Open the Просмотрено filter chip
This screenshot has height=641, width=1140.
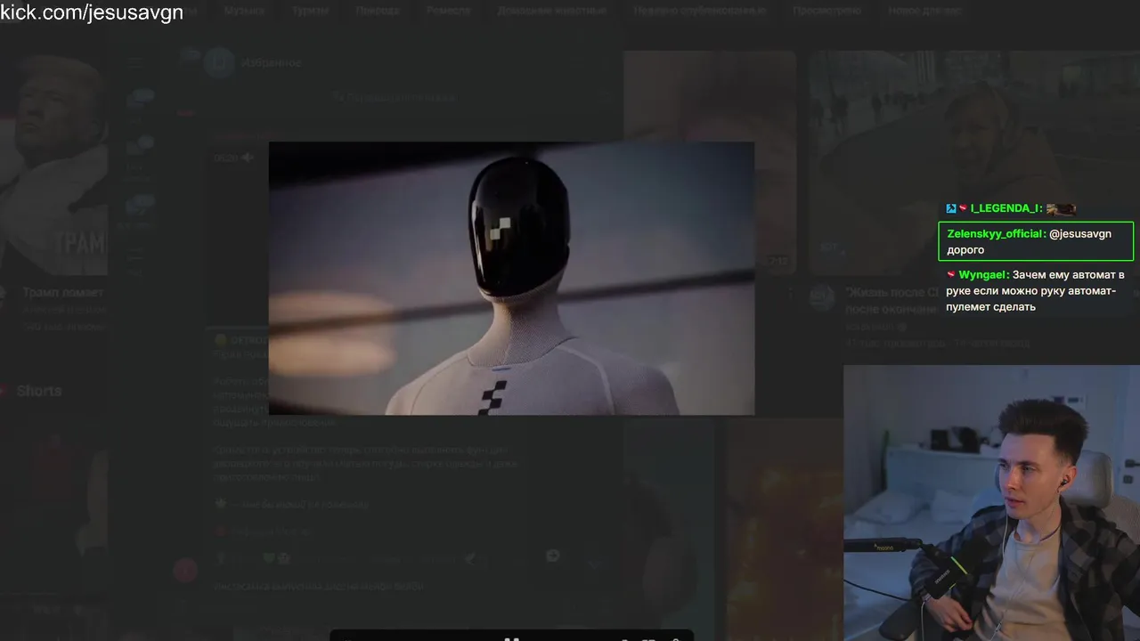826,11
